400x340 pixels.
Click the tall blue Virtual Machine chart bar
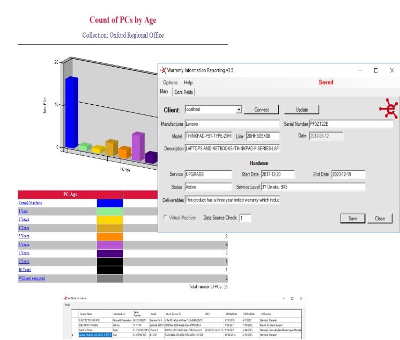72,112
